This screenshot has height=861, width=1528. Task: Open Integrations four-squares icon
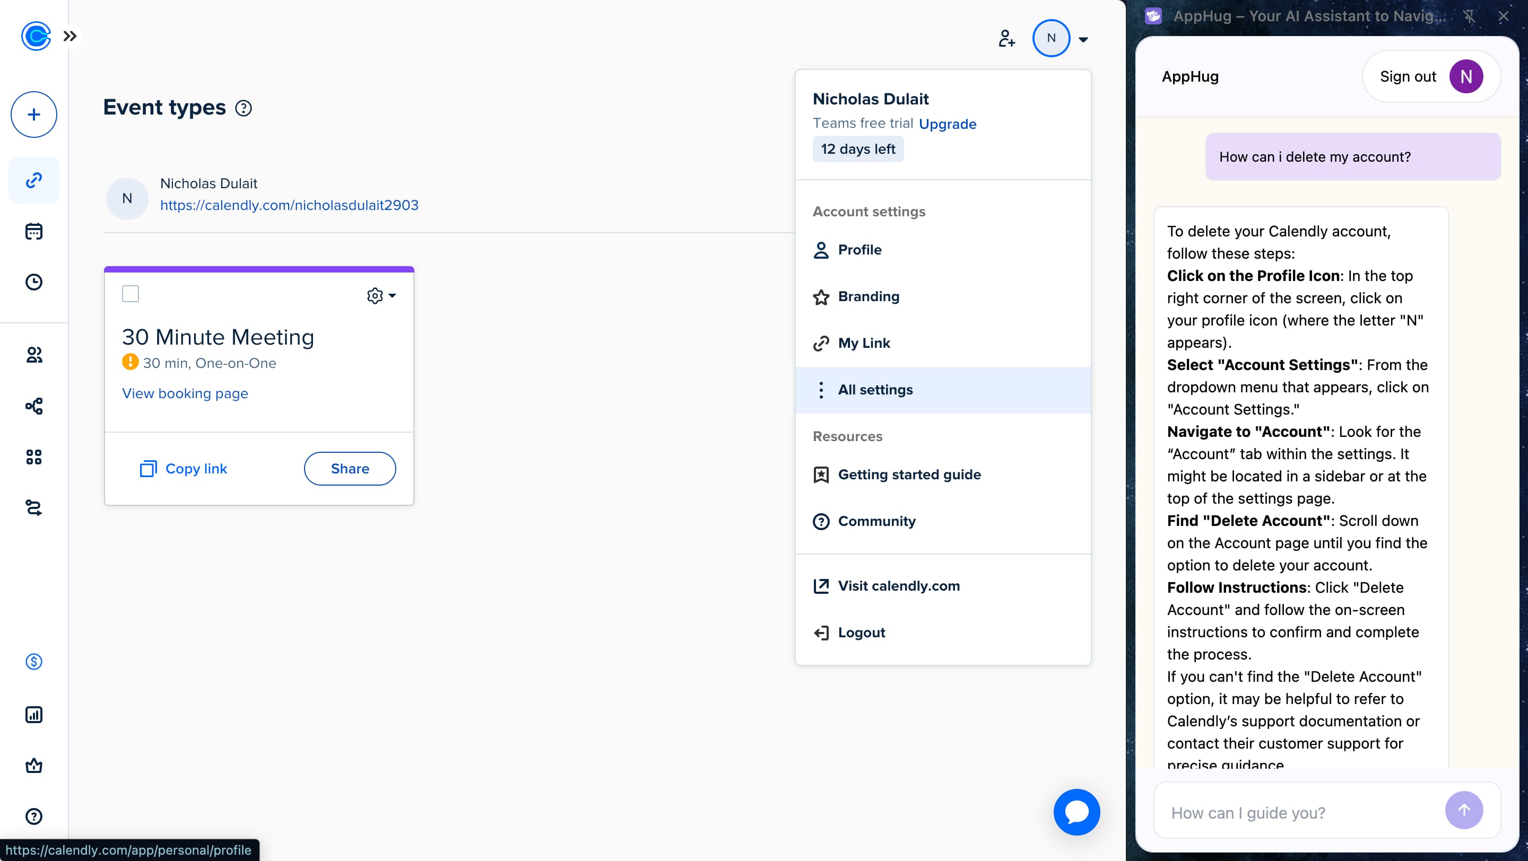point(34,457)
